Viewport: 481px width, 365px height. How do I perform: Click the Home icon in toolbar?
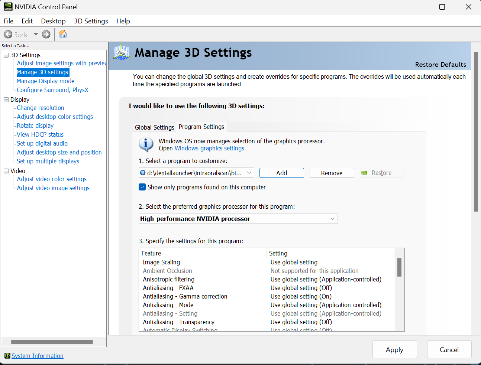click(x=63, y=34)
